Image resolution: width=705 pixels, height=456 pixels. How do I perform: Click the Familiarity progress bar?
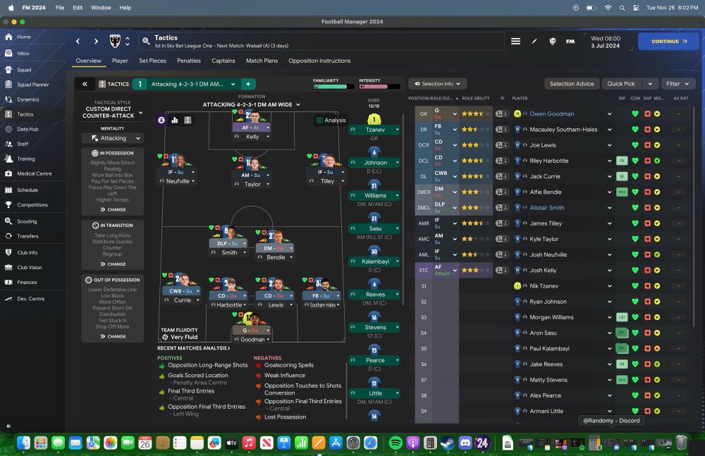(333, 87)
